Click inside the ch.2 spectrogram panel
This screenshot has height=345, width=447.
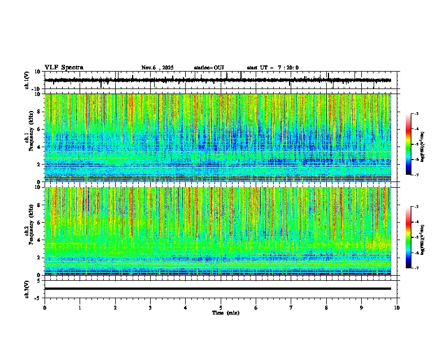[x=218, y=231]
